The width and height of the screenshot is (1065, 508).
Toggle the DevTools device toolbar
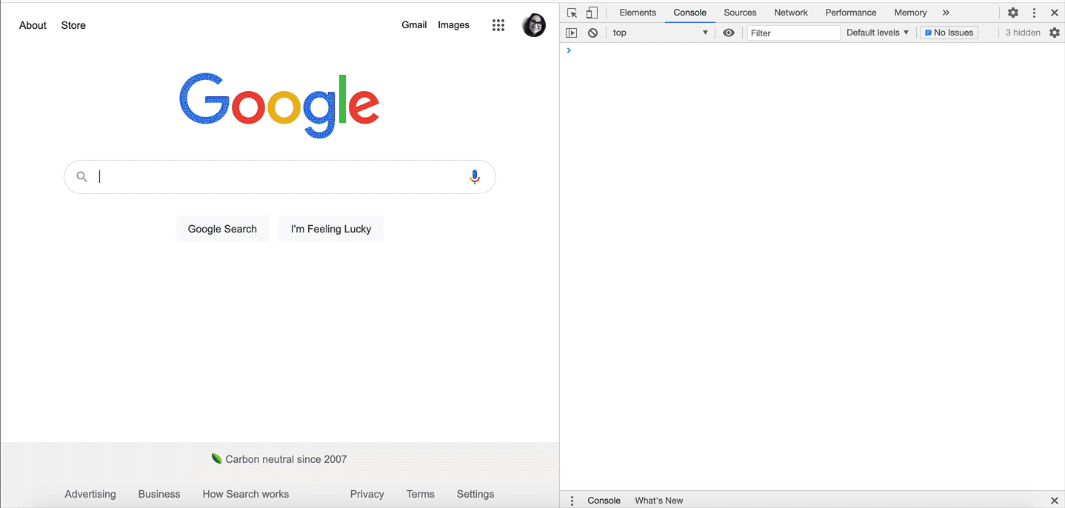592,13
